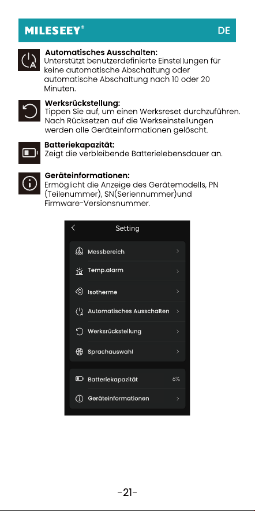Image resolution: width=255 pixels, height=511 pixels.
Task: Open the Werksrückstellung menu entry
Action: (x=127, y=332)
